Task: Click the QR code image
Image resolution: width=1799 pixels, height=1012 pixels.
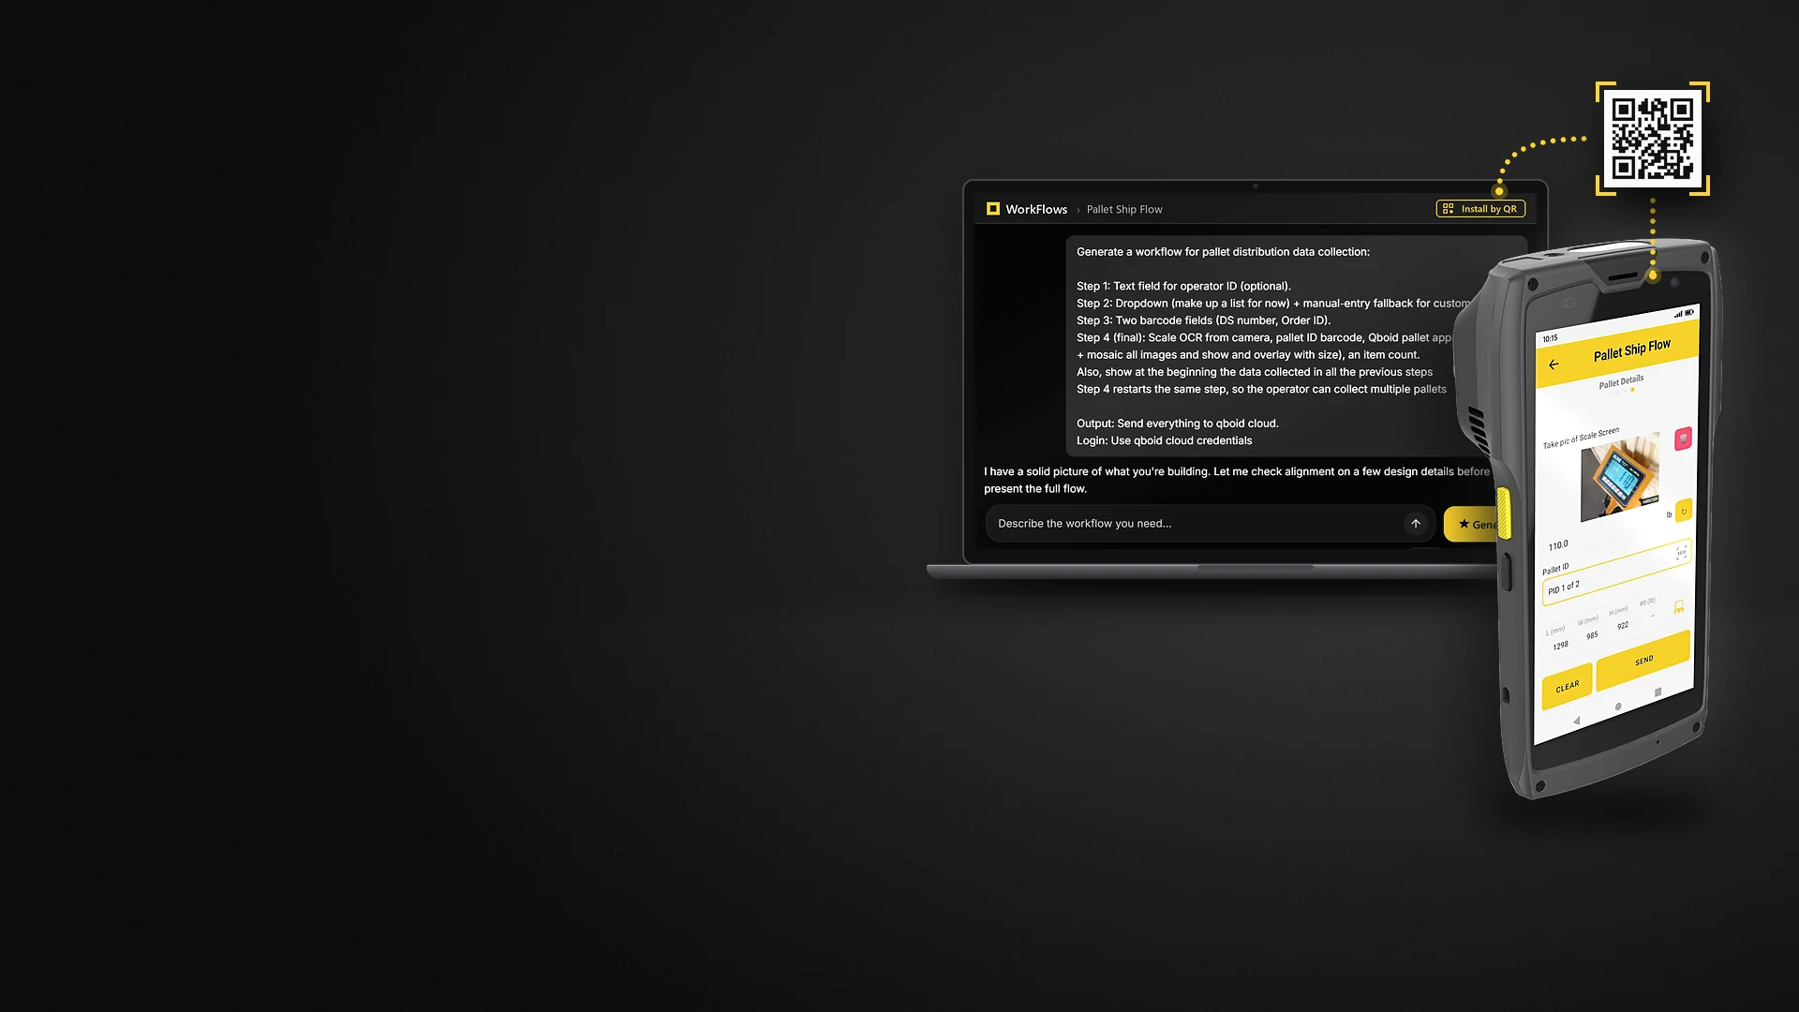Action: [1653, 139]
